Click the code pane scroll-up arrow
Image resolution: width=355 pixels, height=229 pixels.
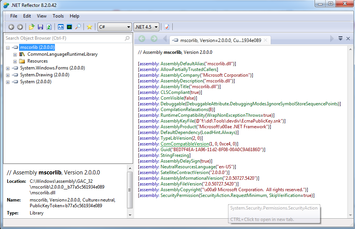(x=350, y=49)
